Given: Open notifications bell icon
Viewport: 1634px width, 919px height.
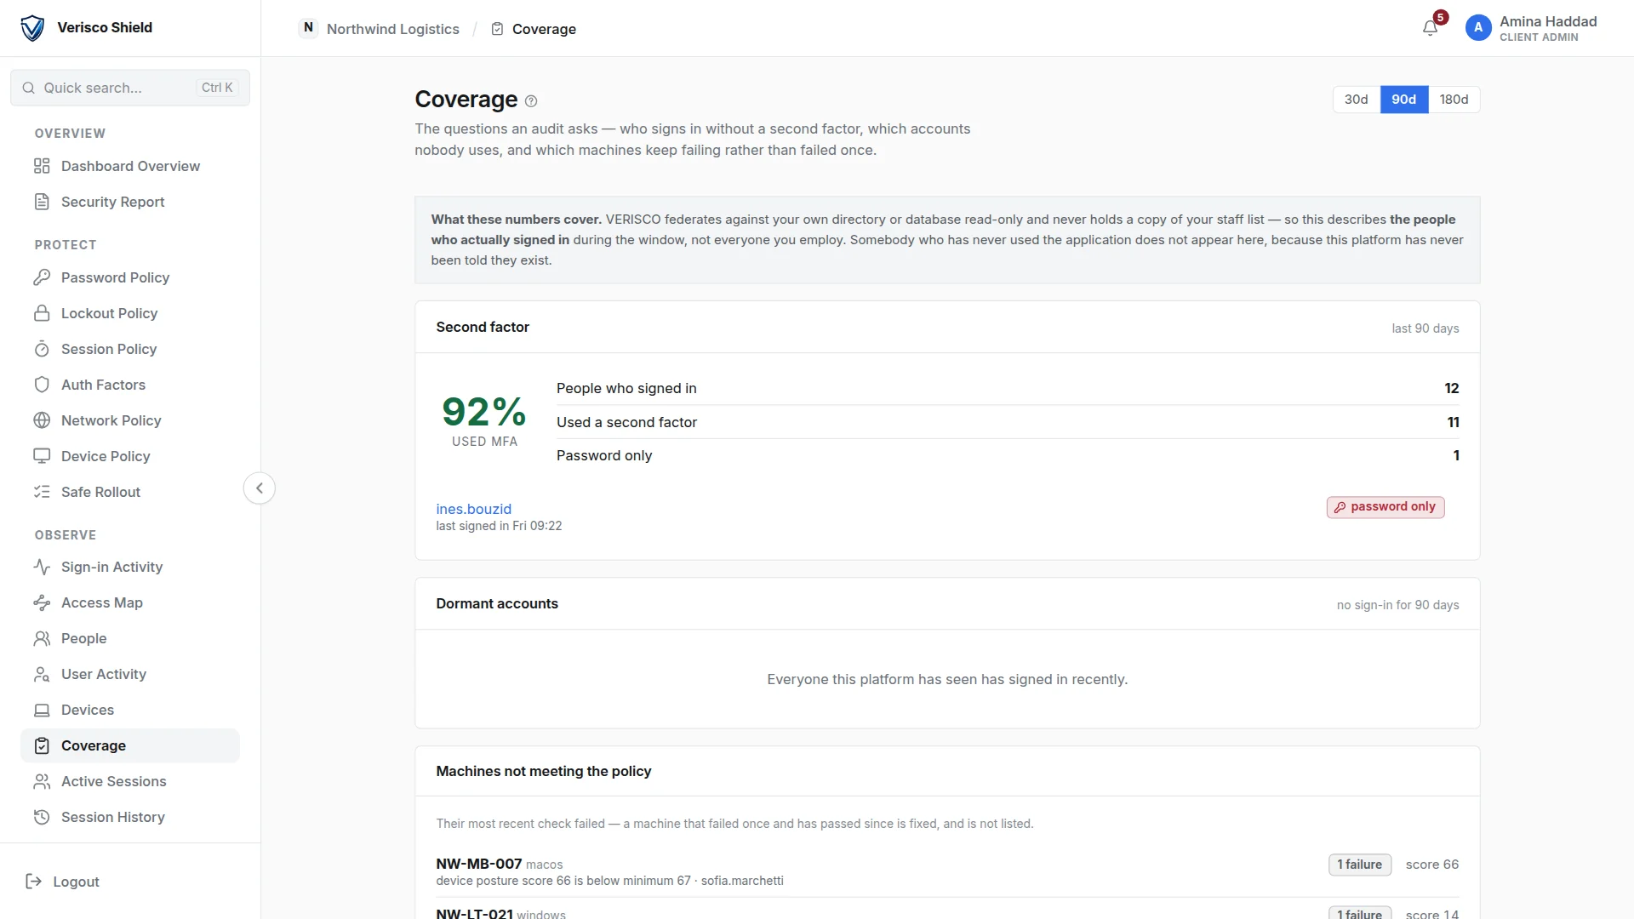Looking at the screenshot, I should tap(1430, 28).
